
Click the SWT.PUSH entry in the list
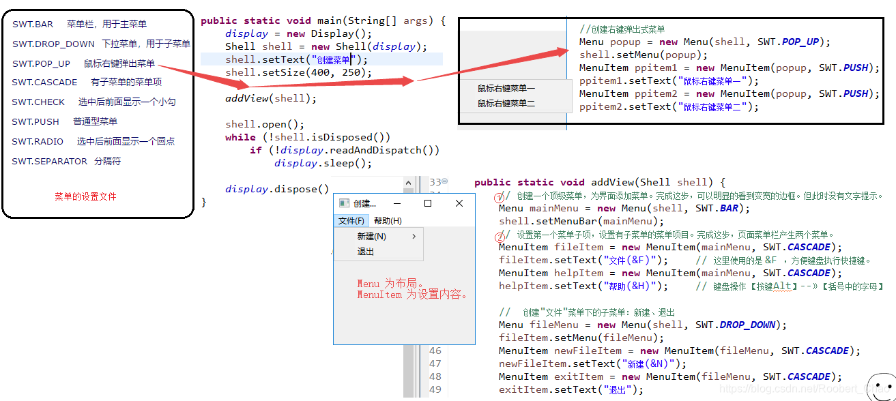[x=65, y=122]
